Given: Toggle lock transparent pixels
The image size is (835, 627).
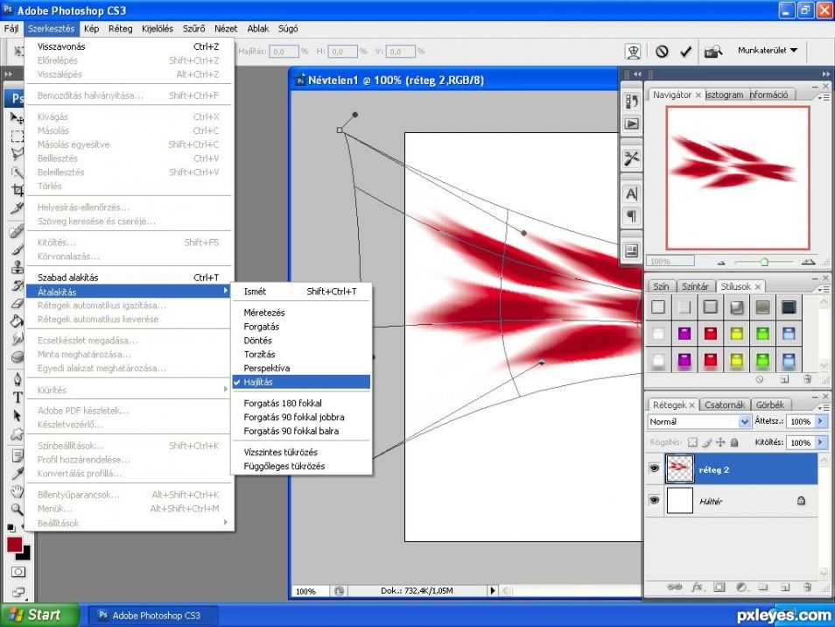Looking at the screenshot, I should [x=692, y=442].
